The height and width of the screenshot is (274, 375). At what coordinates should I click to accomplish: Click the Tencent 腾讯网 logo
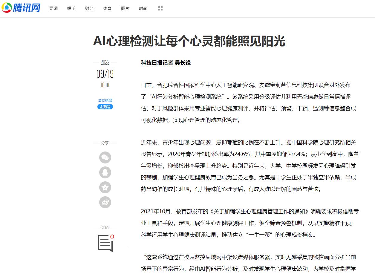coord(21,8)
